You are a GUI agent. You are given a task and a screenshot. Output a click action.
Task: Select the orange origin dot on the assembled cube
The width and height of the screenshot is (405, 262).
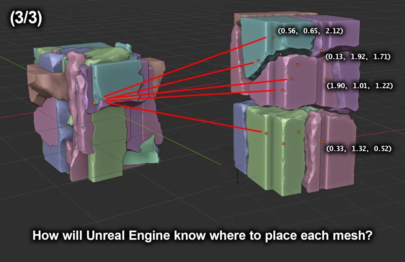(x=94, y=103)
